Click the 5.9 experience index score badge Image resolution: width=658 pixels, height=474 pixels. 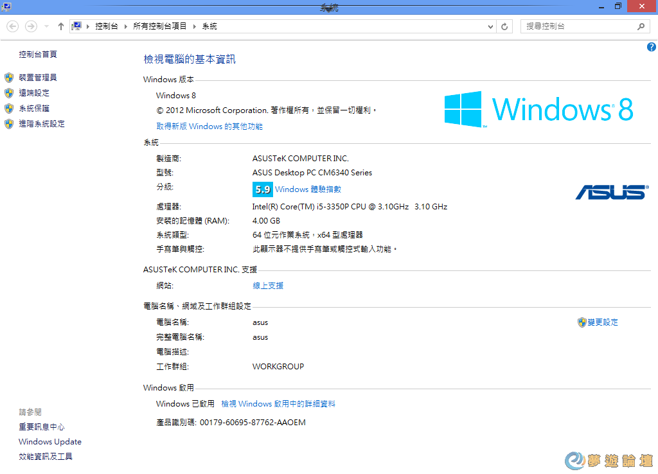coord(263,189)
